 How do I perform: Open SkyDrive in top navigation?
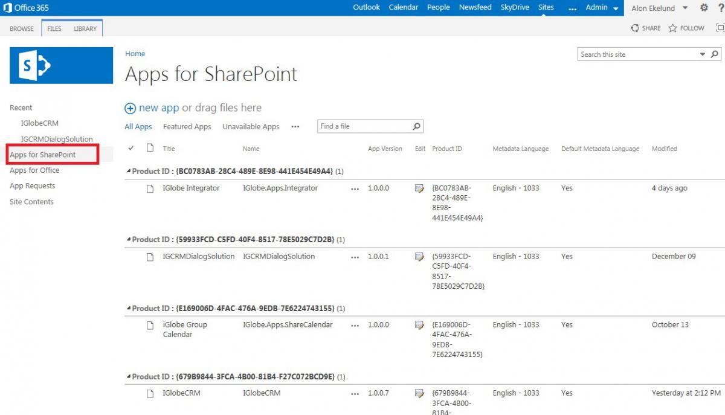point(515,7)
